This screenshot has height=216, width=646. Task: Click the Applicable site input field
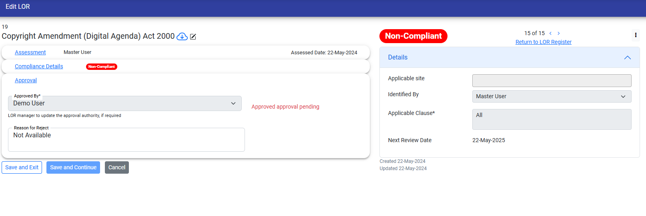coord(552,81)
